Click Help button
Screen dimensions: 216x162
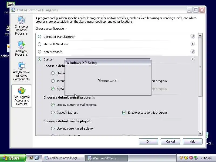(193, 141)
